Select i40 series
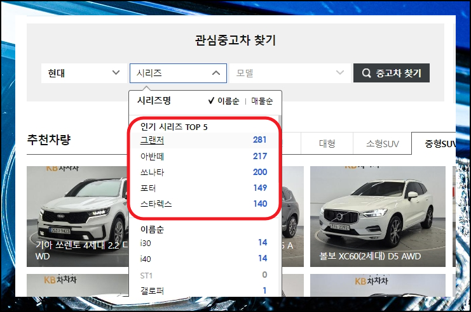Image resolution: width=471 pixels, height=312 pixels. 203,259
